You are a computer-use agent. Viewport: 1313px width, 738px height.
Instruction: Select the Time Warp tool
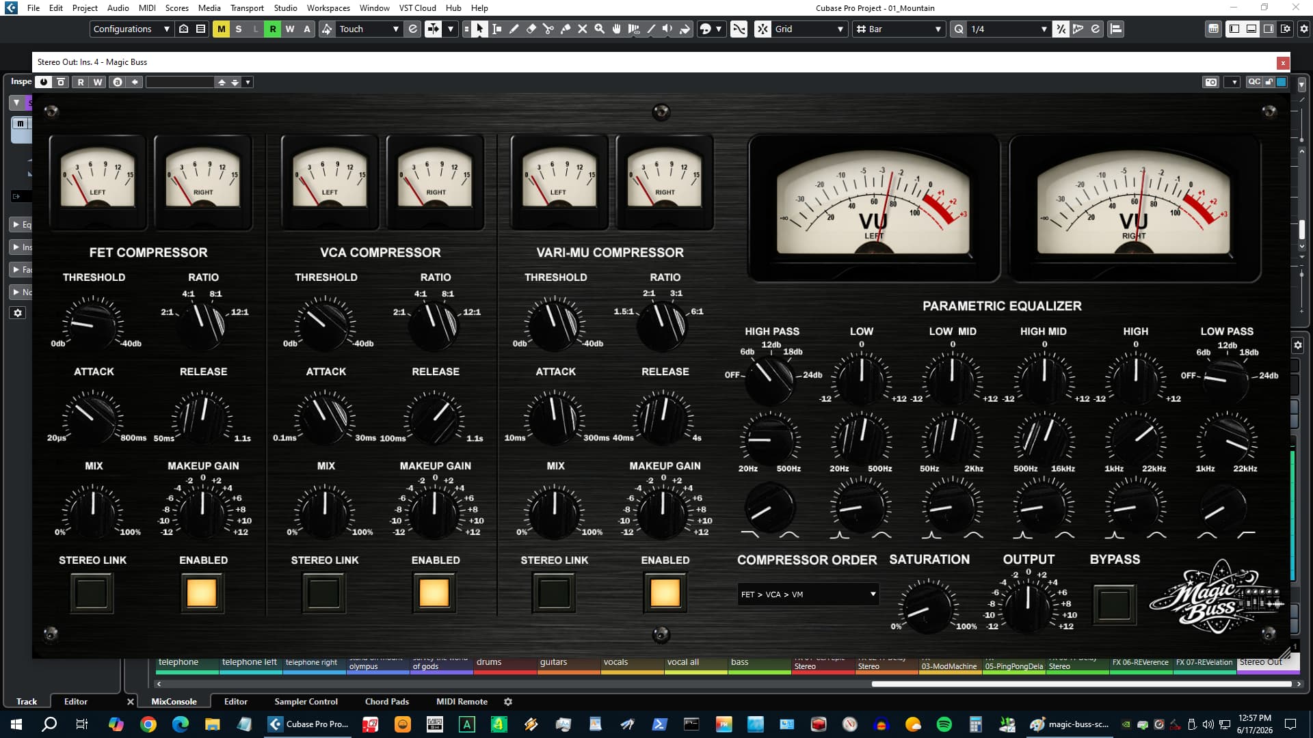633,29
